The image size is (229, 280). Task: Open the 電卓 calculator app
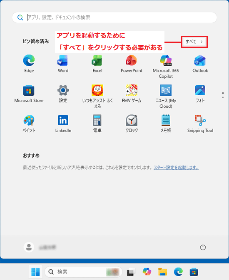pos(97,124)
